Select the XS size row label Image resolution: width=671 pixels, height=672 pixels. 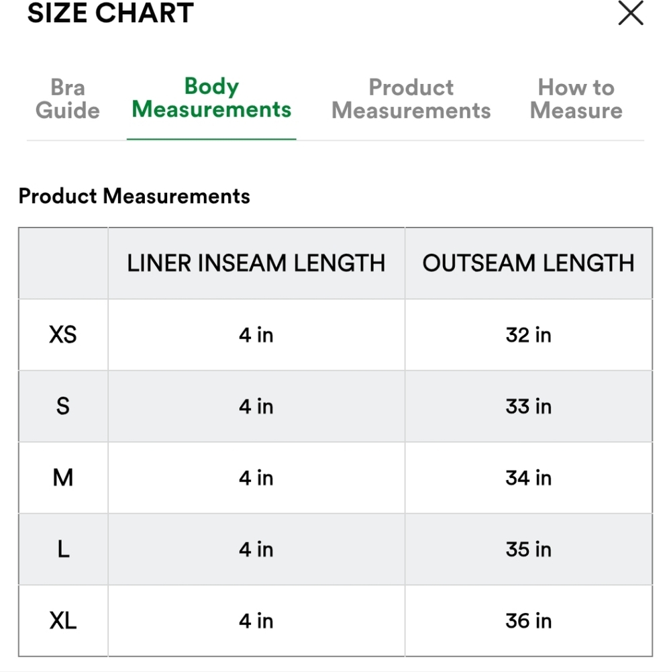pos(63,334)
